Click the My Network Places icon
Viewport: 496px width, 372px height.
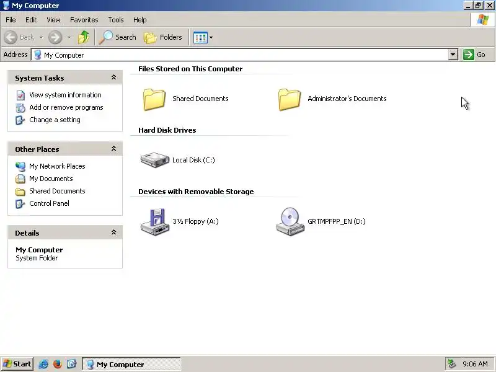pyautogui.click(x=20, y=166)
